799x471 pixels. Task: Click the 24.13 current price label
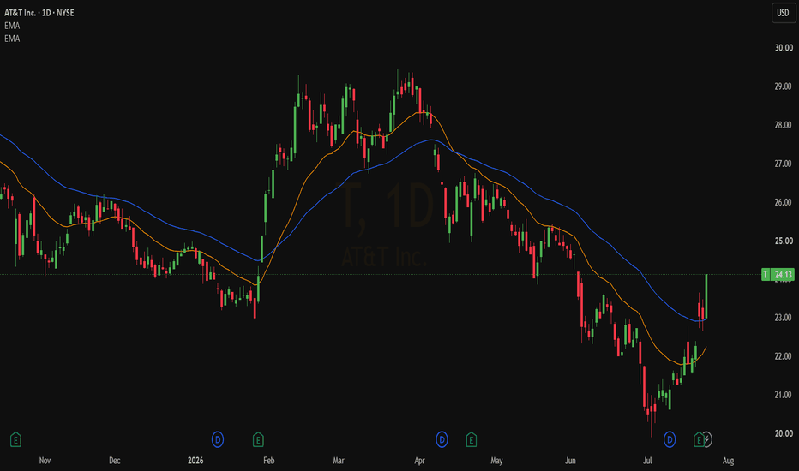[x=784, y=275]
